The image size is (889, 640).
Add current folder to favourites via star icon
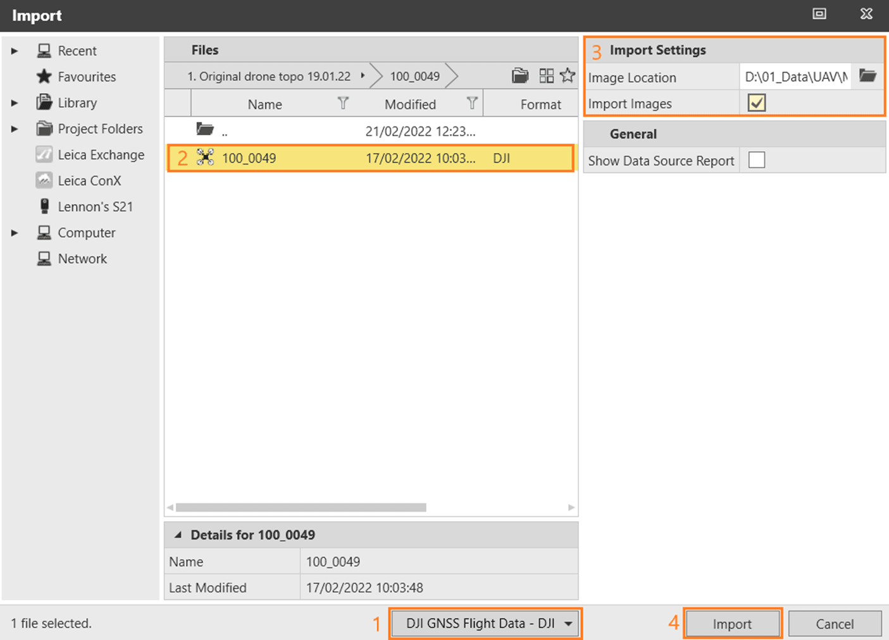(x=568, y=76)
